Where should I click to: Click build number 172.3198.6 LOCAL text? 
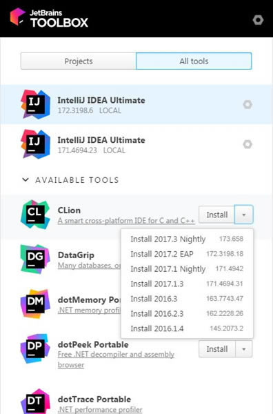click(x=90, y=110)
